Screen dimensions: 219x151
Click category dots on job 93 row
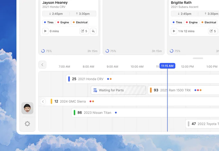tap(198, 90)
